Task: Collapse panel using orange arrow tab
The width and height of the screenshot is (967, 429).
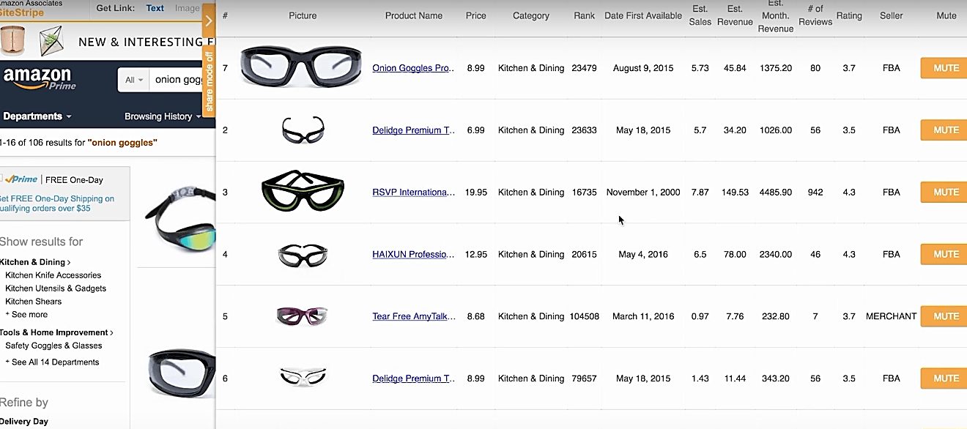Action: (x=209, y=21)
